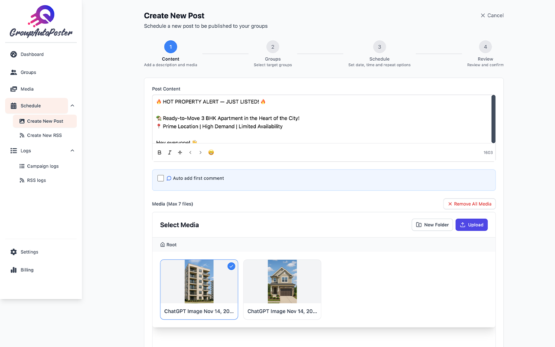Enable Auto add first comment checkbox
The image size is (555, 347).
pyautogui.click(x=160, y=178)
